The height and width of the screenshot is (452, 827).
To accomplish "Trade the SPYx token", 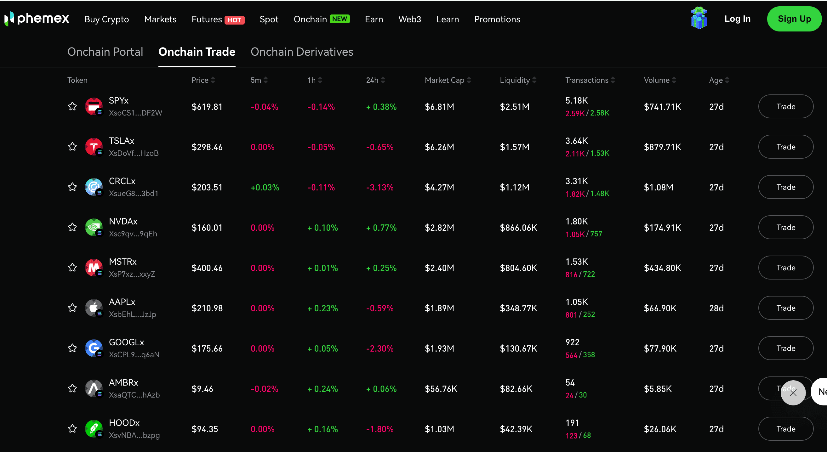I will [785, 106].
